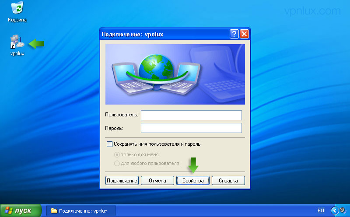The image size is (350, 217).
Task: Open Свойства of the connection
Action: tap(193, 180)
